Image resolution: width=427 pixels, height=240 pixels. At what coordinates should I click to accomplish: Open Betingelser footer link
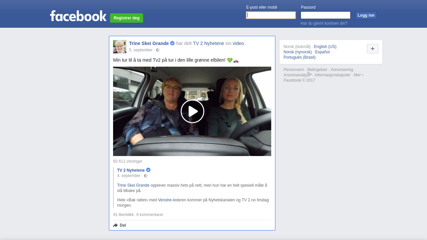click(x=317, y=70)
